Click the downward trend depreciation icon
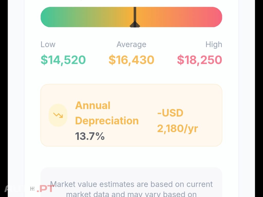The height and width of the screenshot is (197, 263). pos(58,115)
